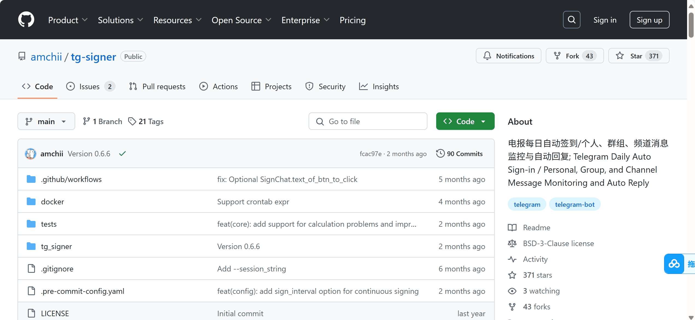Click Sign in link
The width and height of the screenshot is (695, 320).
tap(605, 20)
